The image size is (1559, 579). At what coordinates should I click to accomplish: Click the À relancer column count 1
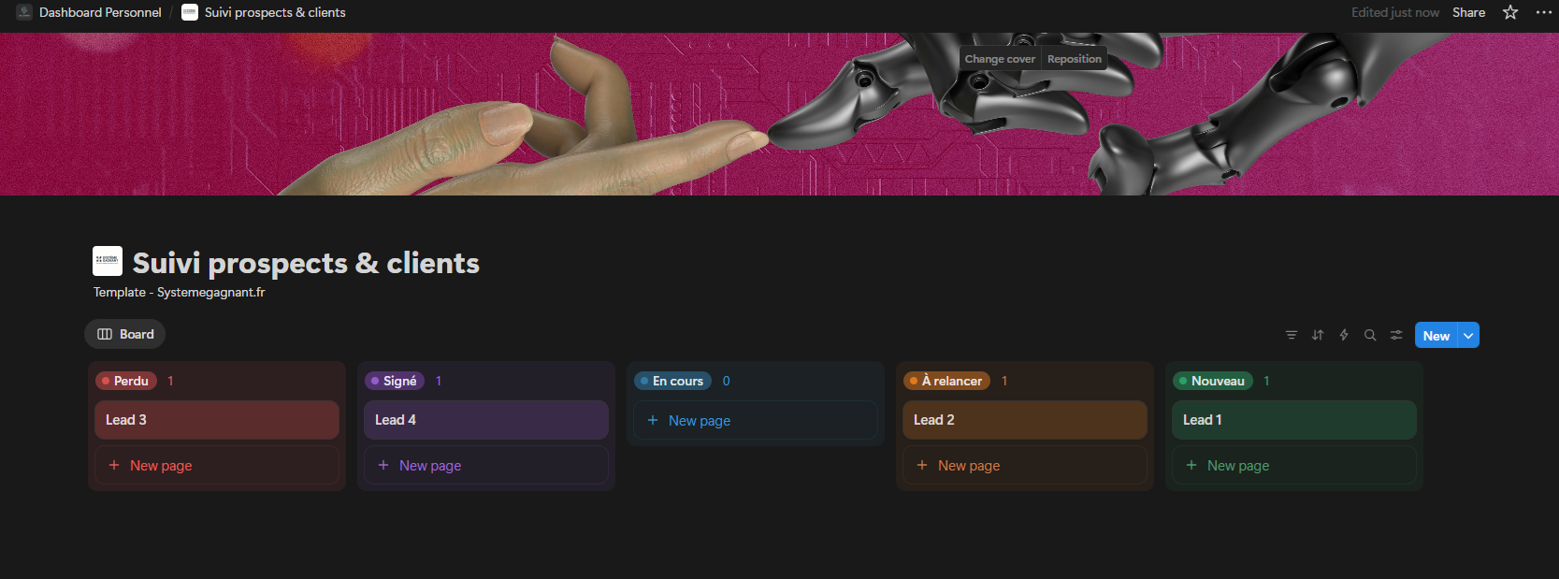point(1004,381)
